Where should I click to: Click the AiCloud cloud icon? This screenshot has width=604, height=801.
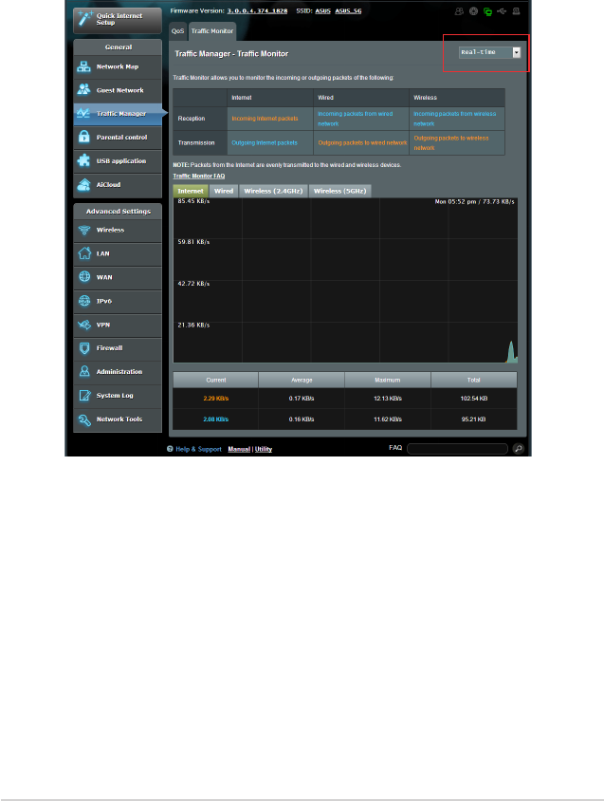(x=83, y=184)
